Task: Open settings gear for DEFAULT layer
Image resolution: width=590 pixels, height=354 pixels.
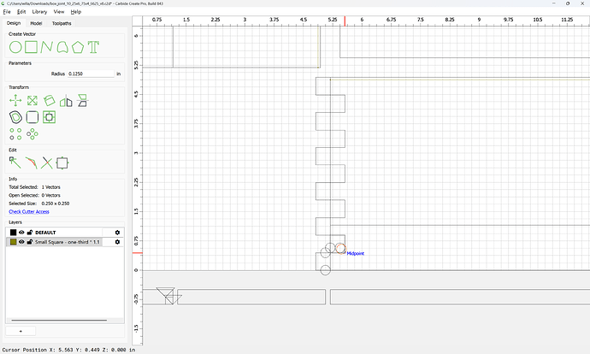Action: (x=117, y=233)
